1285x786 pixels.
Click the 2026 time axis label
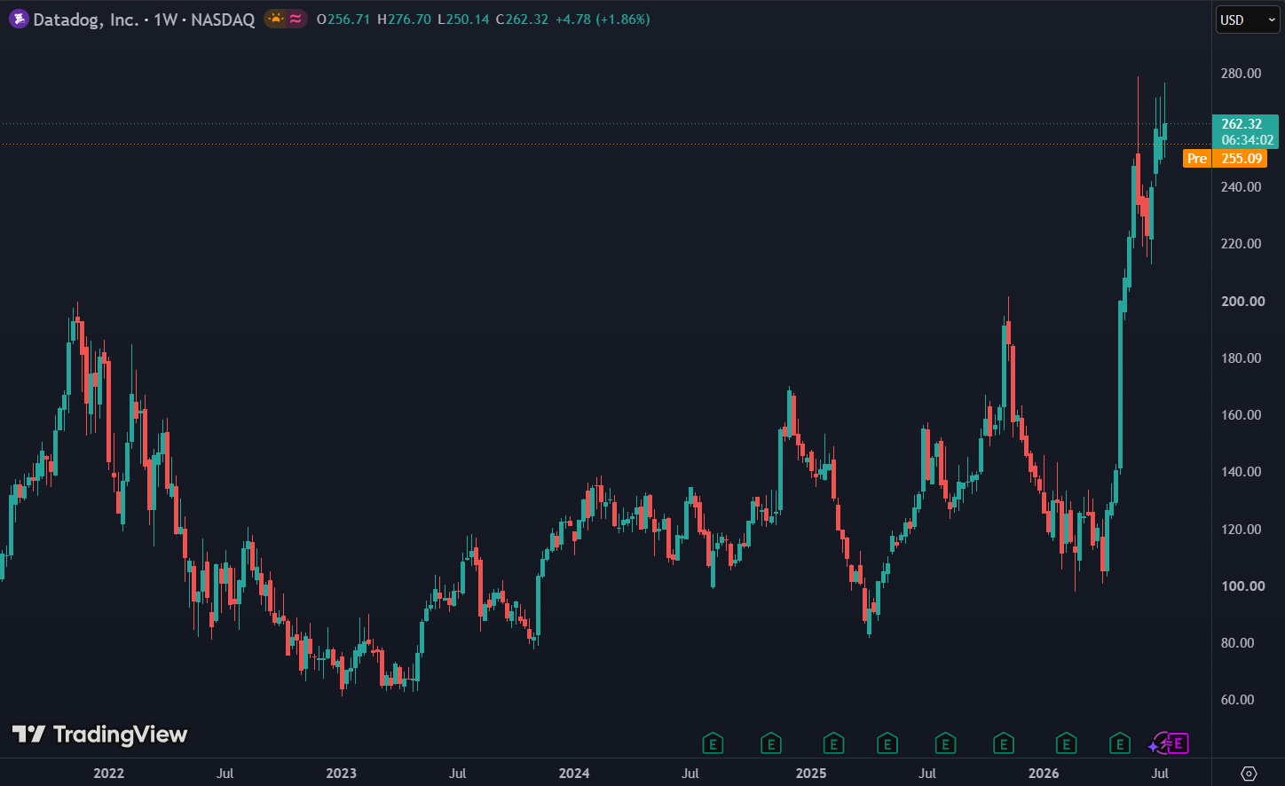click(1044, 773)
